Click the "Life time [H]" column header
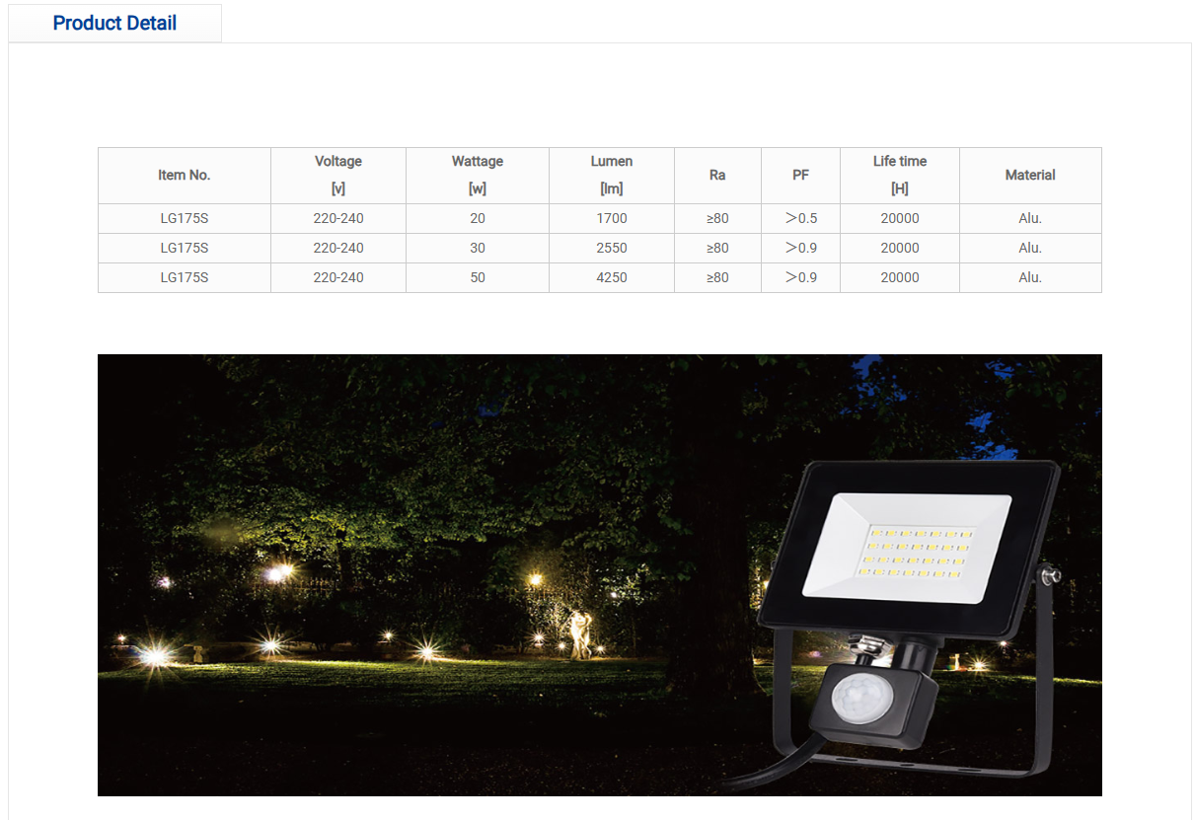 (x=900, y=176)
